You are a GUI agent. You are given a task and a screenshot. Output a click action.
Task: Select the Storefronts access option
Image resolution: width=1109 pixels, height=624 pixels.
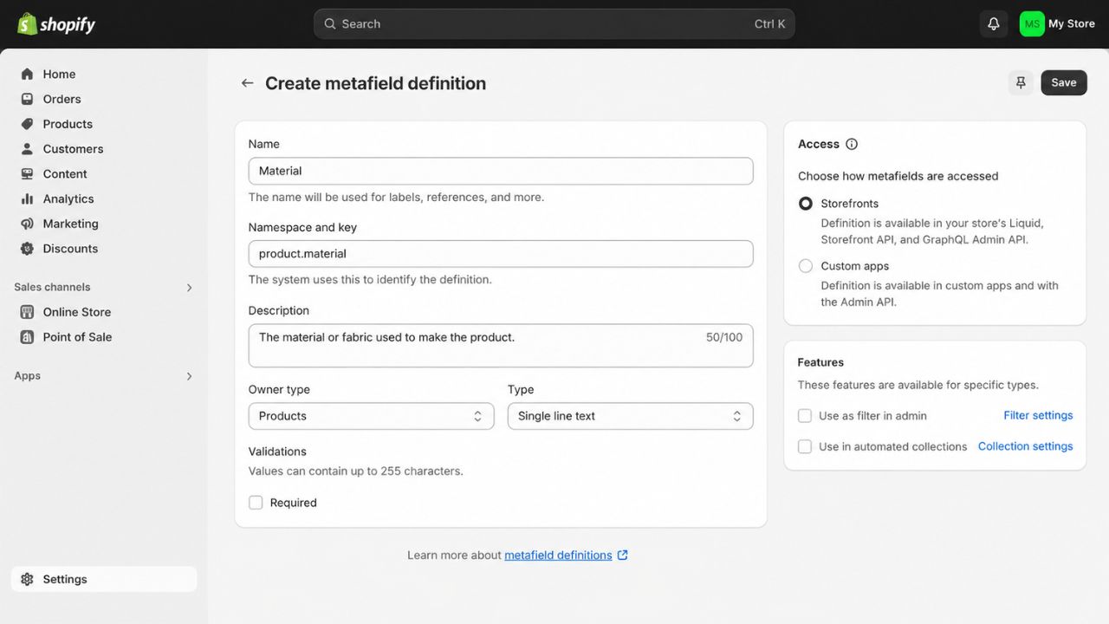(x=806, y=204)
